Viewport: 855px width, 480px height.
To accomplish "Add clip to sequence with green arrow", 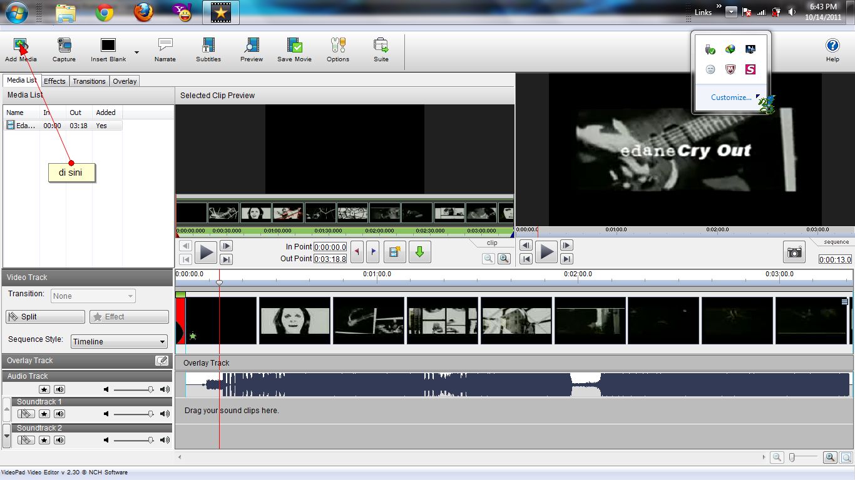I will click(419, 252).
